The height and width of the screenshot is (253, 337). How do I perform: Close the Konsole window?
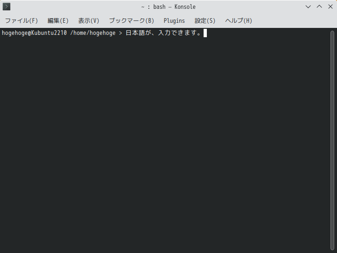tap(330, 7)
